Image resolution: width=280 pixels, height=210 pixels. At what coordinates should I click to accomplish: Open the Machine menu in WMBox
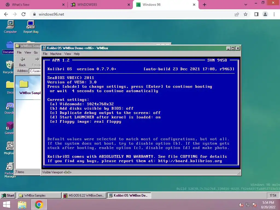click(x=56, y=54)
